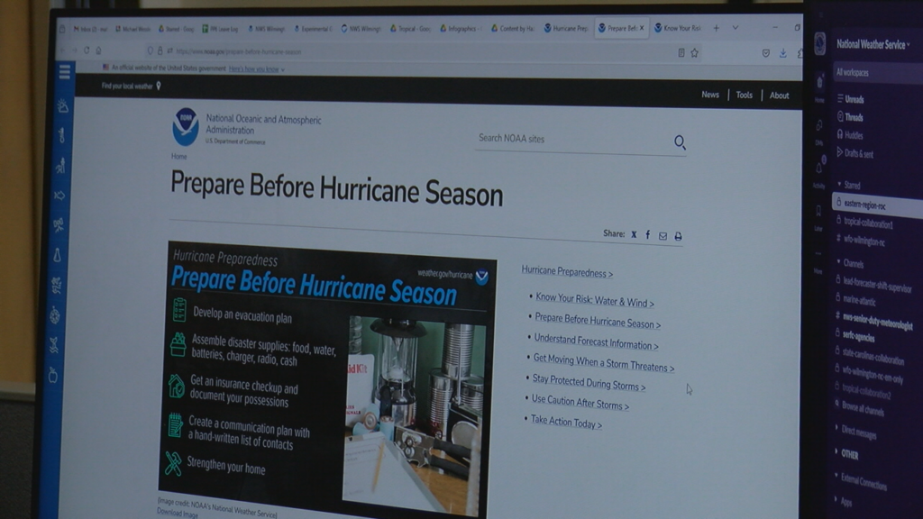Click Home breadcrumb link
Viewport: 923px width, 519px height.
(179, 157)
